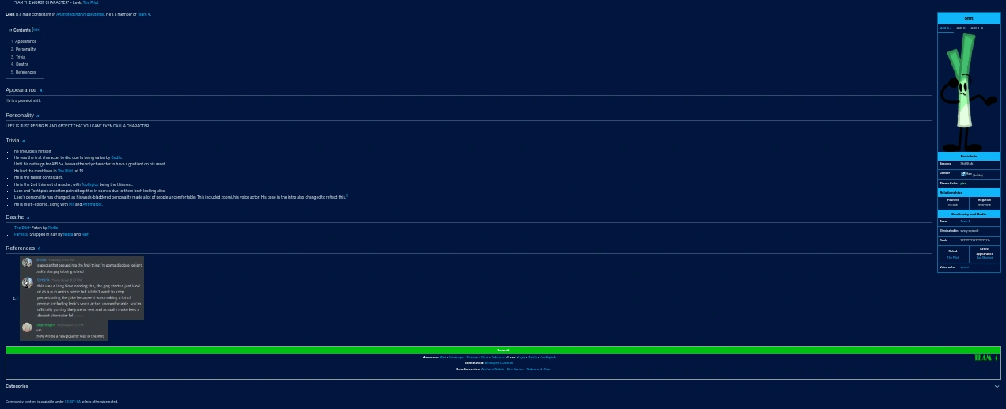Jump to References in the Contents list
The height and width of the screenshot is (409, 1006).
[25, 72]
